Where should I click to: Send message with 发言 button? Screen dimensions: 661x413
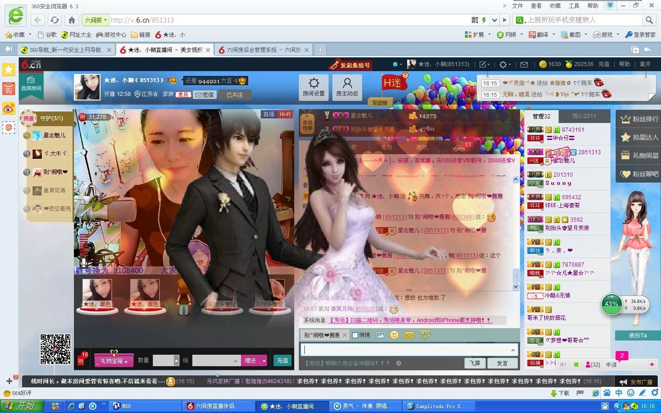tap(502, 363)
